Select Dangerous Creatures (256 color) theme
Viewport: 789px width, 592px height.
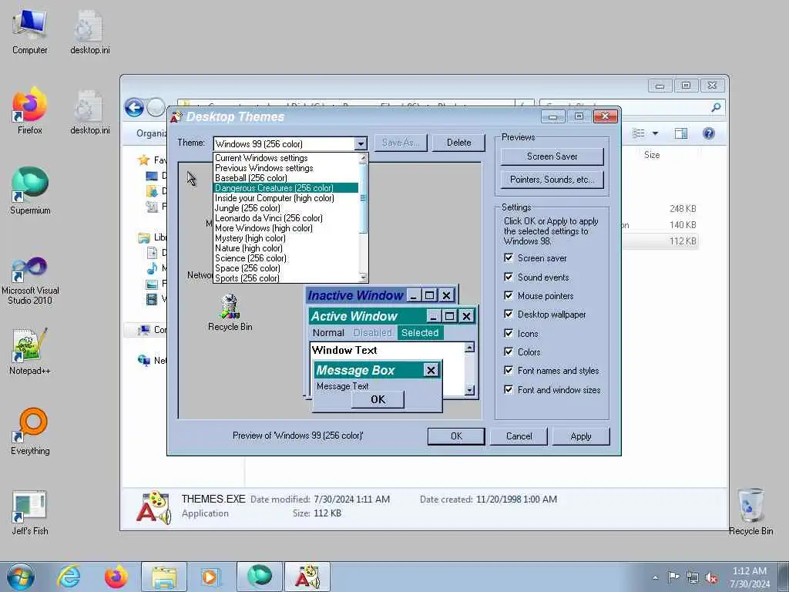[x=286, y=188]
